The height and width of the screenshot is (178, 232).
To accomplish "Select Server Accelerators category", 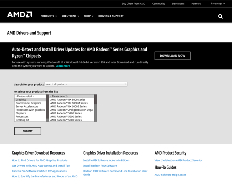I will [30, 106].
